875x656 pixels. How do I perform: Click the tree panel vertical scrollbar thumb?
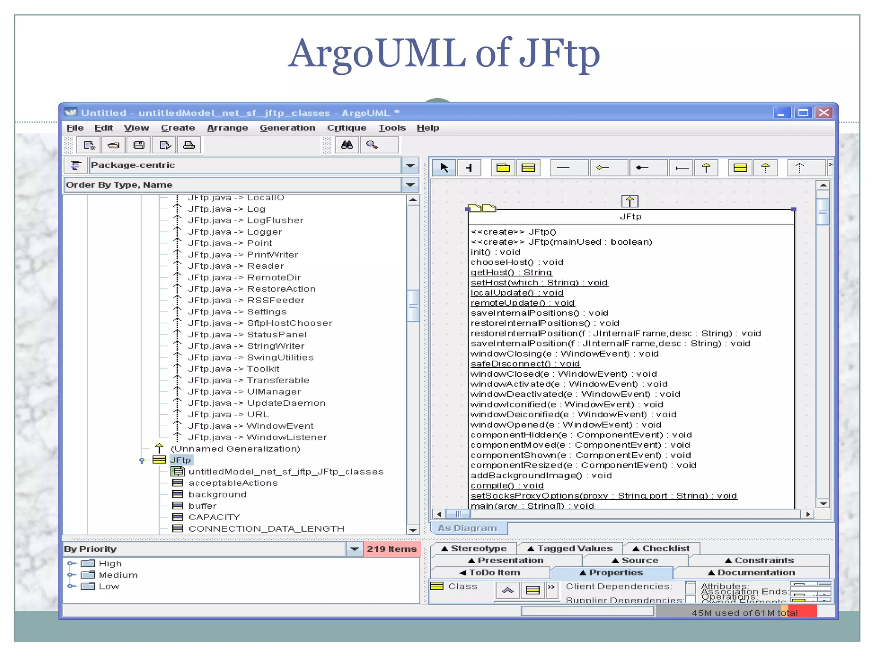tap(413, 306)
